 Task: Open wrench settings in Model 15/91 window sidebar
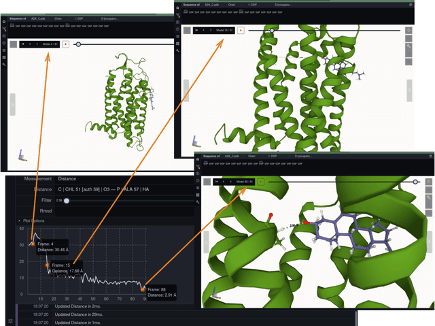177,50
